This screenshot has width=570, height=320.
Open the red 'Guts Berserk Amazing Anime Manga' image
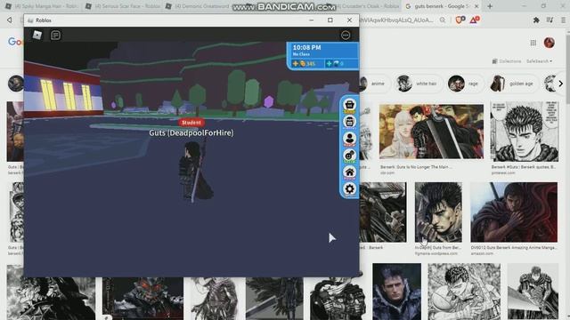[514, 212]
